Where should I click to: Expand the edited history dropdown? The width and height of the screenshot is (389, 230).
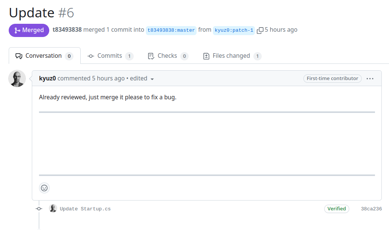[x=152, y=79]
